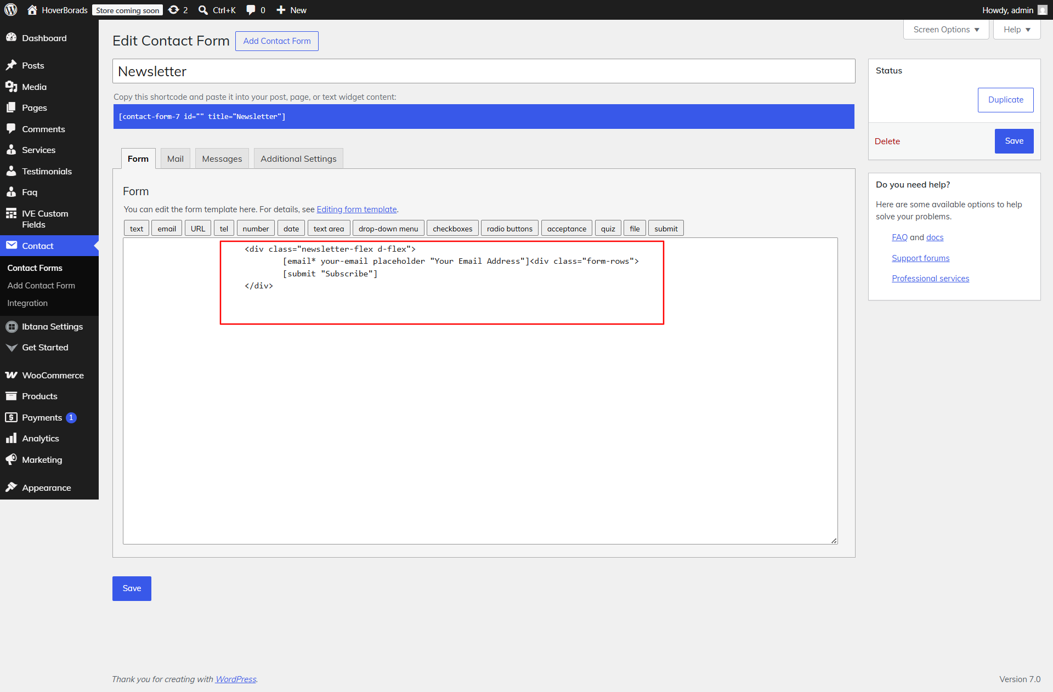This screenshot has width=1053, height=692.
Task: Insert a number tag
Action: (x=256, y=229)
